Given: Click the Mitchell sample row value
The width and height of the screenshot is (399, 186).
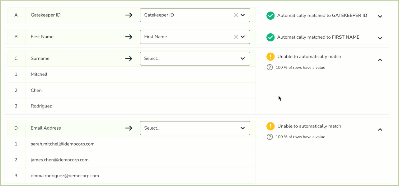Looking at the screenshot, I should 39,74.
